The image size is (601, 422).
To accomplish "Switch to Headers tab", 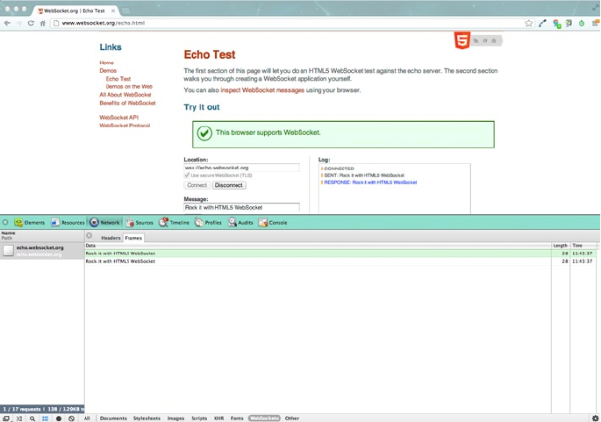I will click(x=111, y=238).
